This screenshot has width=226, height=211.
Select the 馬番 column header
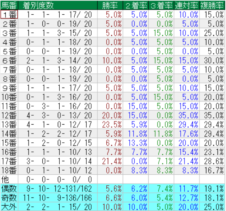click(x=9, y=5)
